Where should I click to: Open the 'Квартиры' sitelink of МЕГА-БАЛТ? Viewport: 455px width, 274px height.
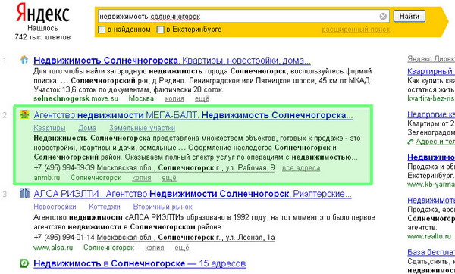click(x=49, y=128)
